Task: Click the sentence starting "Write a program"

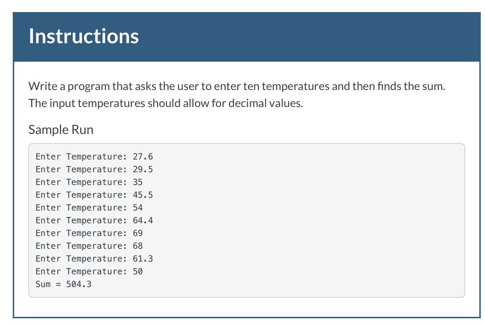Action: tap(236, 86)
